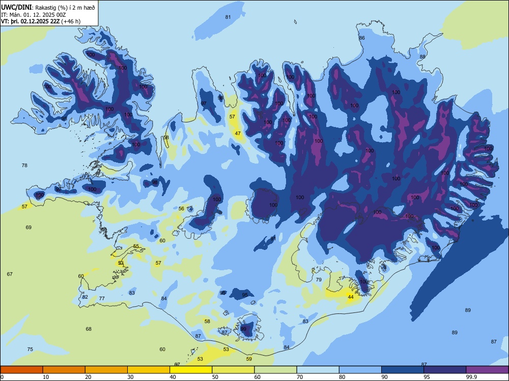This screenshot has width=509, height=381.
Task: Select the '68' value southwest of Reykjanes
Action: [89, 329]
